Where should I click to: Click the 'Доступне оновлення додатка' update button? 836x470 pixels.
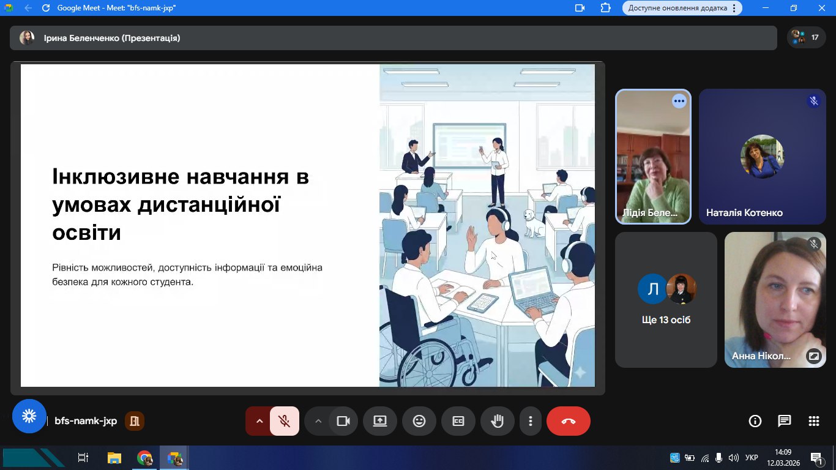click(682, 8)
